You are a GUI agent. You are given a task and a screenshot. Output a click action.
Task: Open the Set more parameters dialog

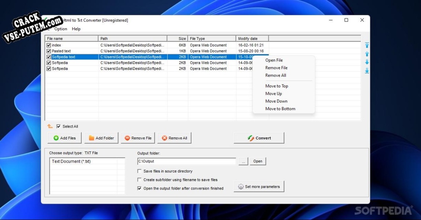[259, 186]
